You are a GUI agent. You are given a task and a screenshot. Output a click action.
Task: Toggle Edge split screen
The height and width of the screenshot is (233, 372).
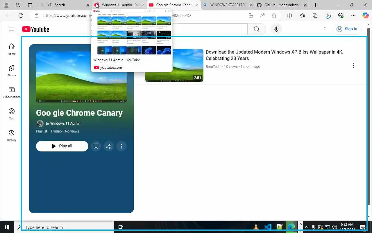pos(289,15)
